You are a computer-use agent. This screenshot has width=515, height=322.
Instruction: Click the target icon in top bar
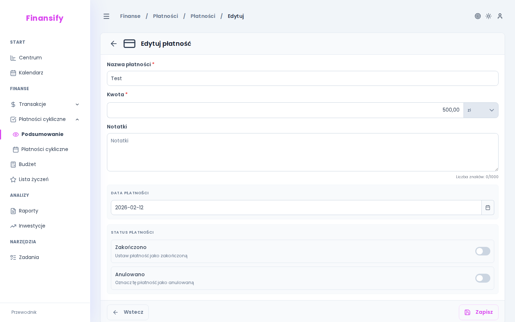coord(477,16)
